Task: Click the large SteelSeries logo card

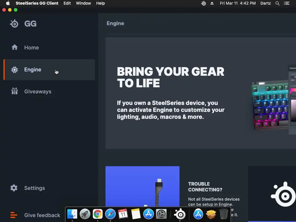Action: [x=272, y=194]
